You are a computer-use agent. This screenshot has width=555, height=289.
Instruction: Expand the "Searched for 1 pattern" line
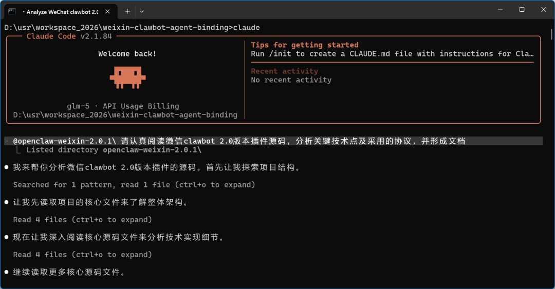(x=134, y=185)
